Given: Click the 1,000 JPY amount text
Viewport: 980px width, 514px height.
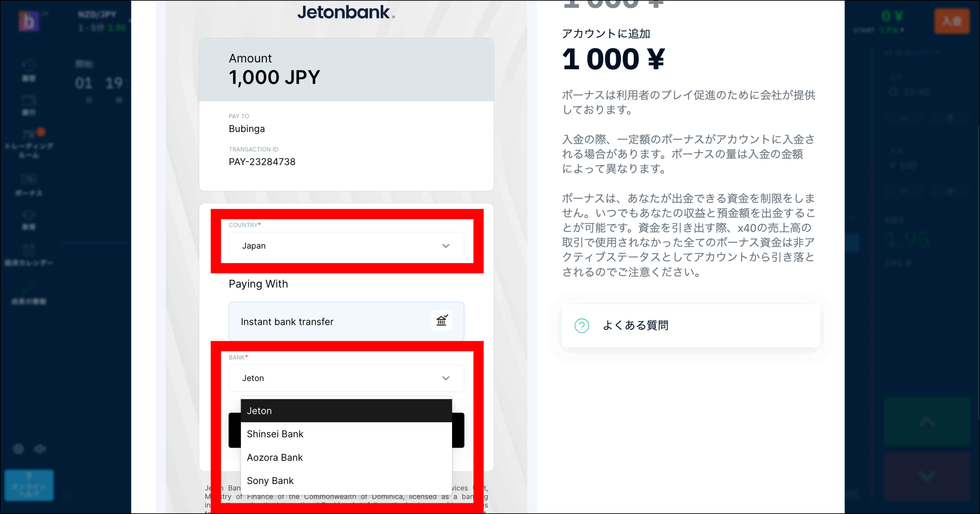Looking at the screenshot, I should (x=274, y=78).
